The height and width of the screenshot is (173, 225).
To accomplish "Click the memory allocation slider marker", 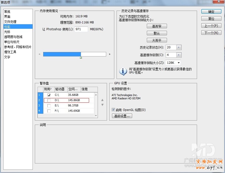I will (x=81, y=57).
